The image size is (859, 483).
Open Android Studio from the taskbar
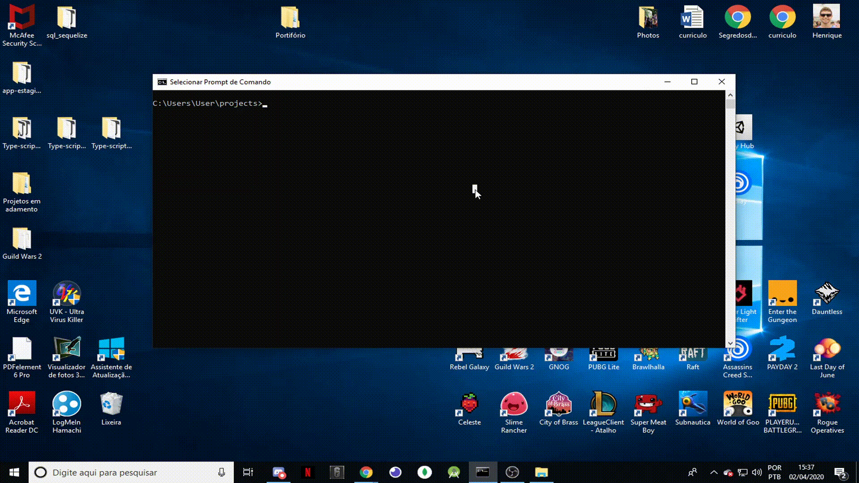(454, 472)
